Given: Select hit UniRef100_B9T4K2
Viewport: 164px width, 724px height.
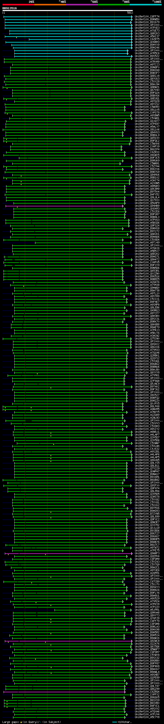Looking at the screenshot, I should (147, 387).
